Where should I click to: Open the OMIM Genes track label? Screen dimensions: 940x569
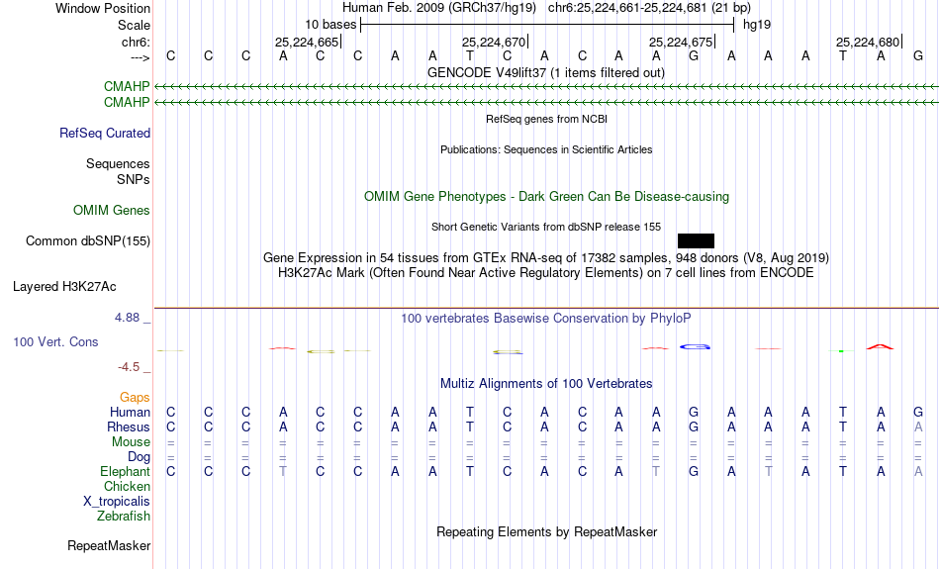(112, 211)
